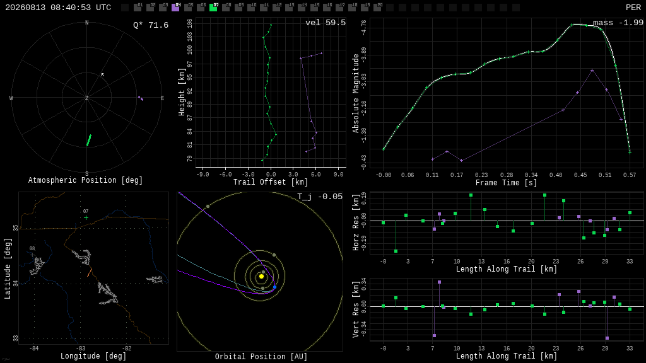Image resolution: width=646 pixels, height=363 pixels.
Task: Click the Q* 71.6 value
Action: pos(151,25)
